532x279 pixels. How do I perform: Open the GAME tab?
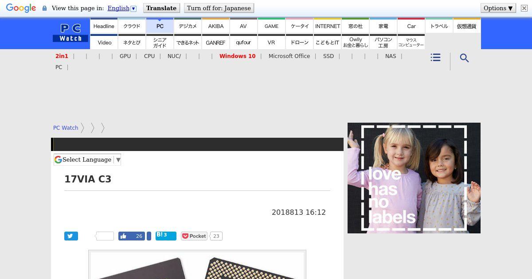tap(271, 26)
